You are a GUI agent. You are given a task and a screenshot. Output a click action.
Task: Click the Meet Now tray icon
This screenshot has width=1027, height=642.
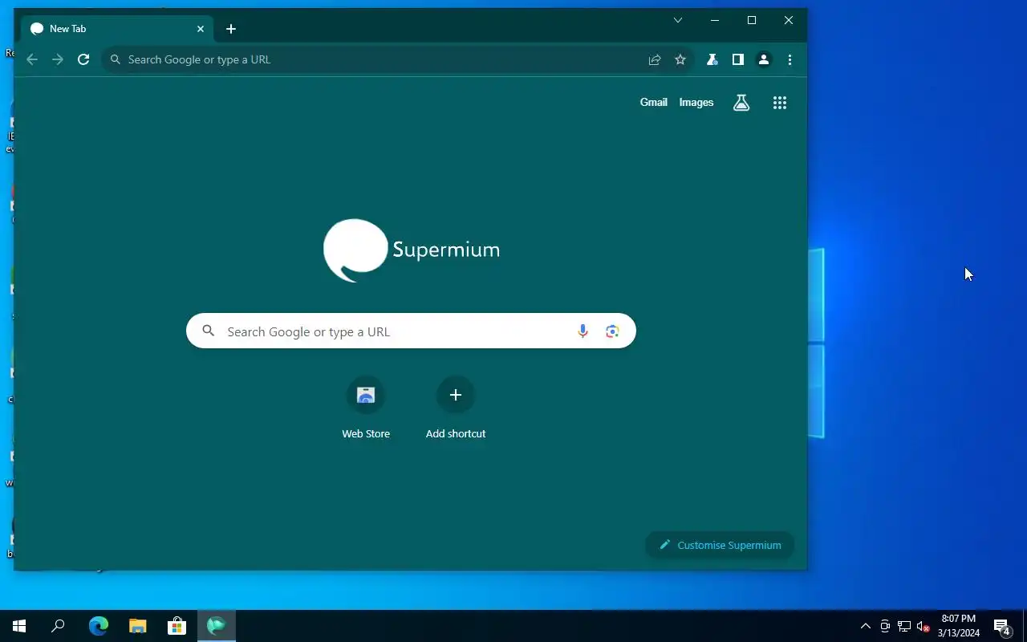tap(885, 626)
